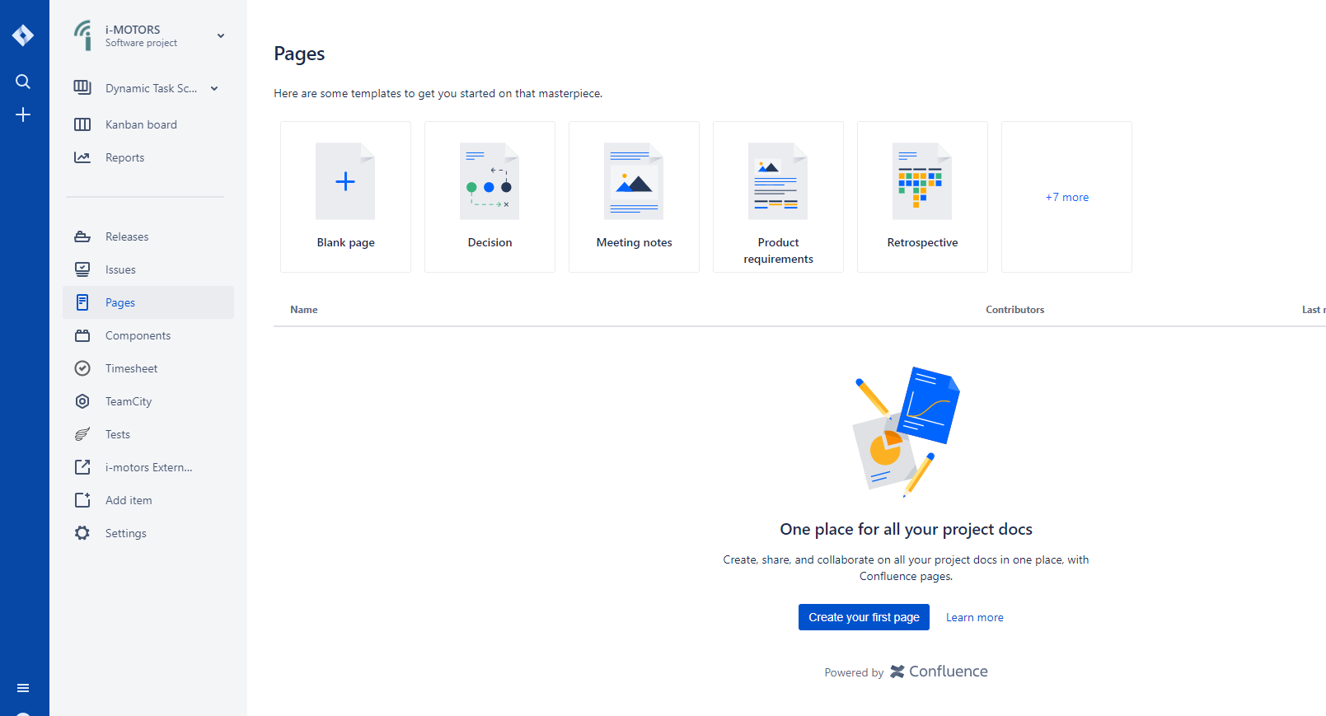Click the Reports chart icon
Screen dimensions: 1326x716
82,157
